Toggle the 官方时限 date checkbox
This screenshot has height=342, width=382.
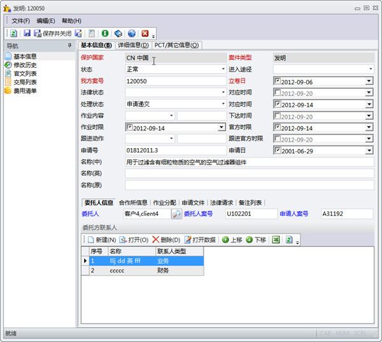point(277,127)
